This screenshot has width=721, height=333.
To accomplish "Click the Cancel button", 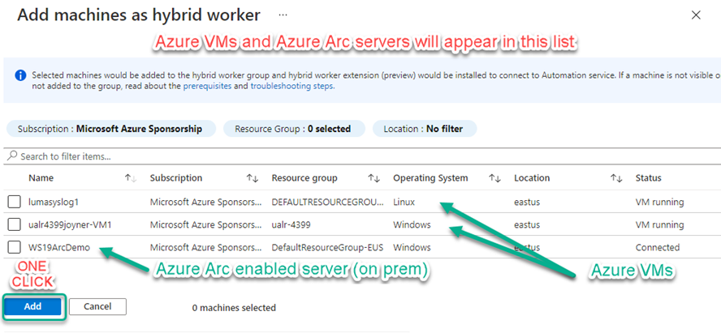I will click(97, 306).
